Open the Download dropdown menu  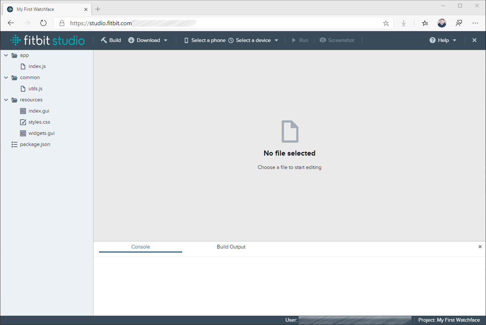click(x=148, y=40)
